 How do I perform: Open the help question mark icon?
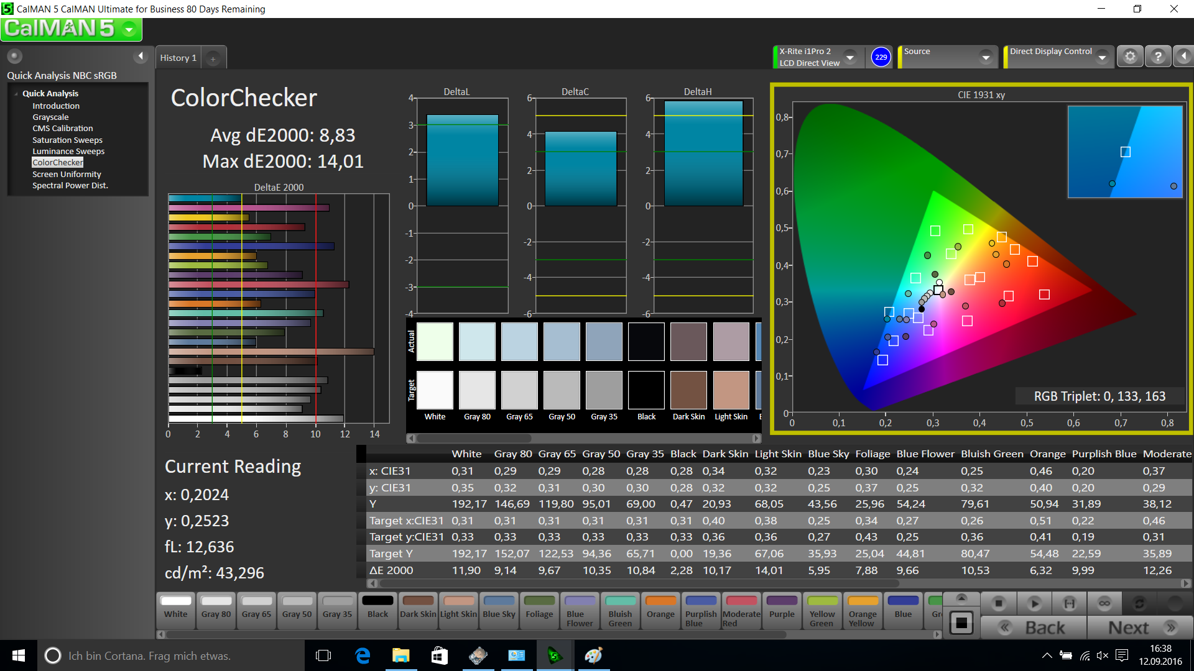tap(1157, 57)
